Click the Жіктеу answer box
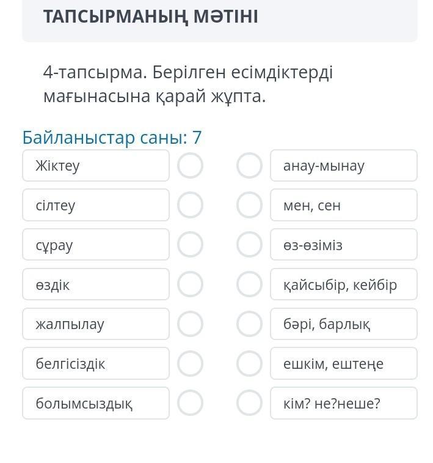433x463 pixels. tap(96, 166)
